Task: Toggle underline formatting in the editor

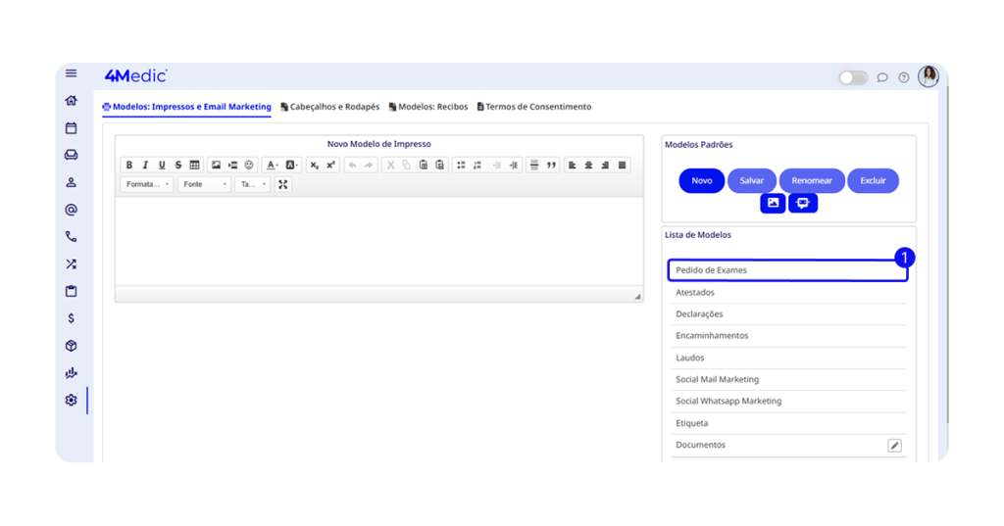Action: [162, 166]
